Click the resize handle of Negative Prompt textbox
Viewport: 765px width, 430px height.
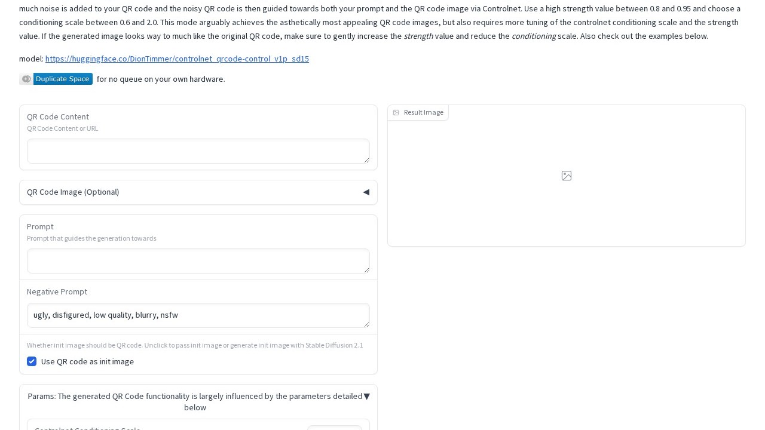[366, 324]
